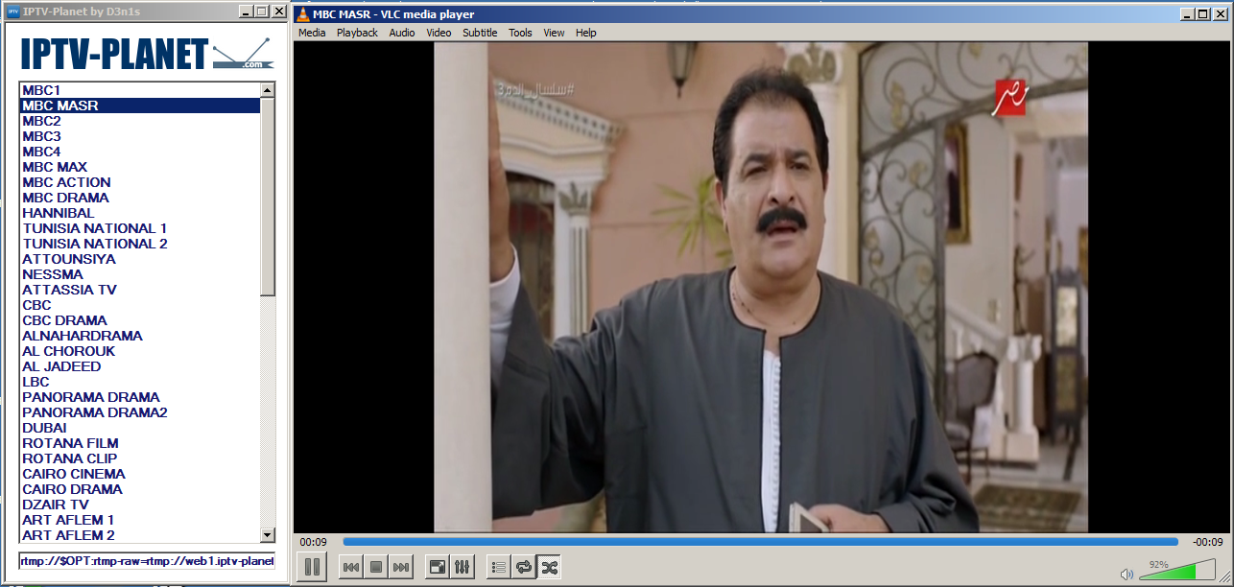Select ATTOUNSIYA channel
This screenshot has height=587, width=1234.
tap(139, 259)
